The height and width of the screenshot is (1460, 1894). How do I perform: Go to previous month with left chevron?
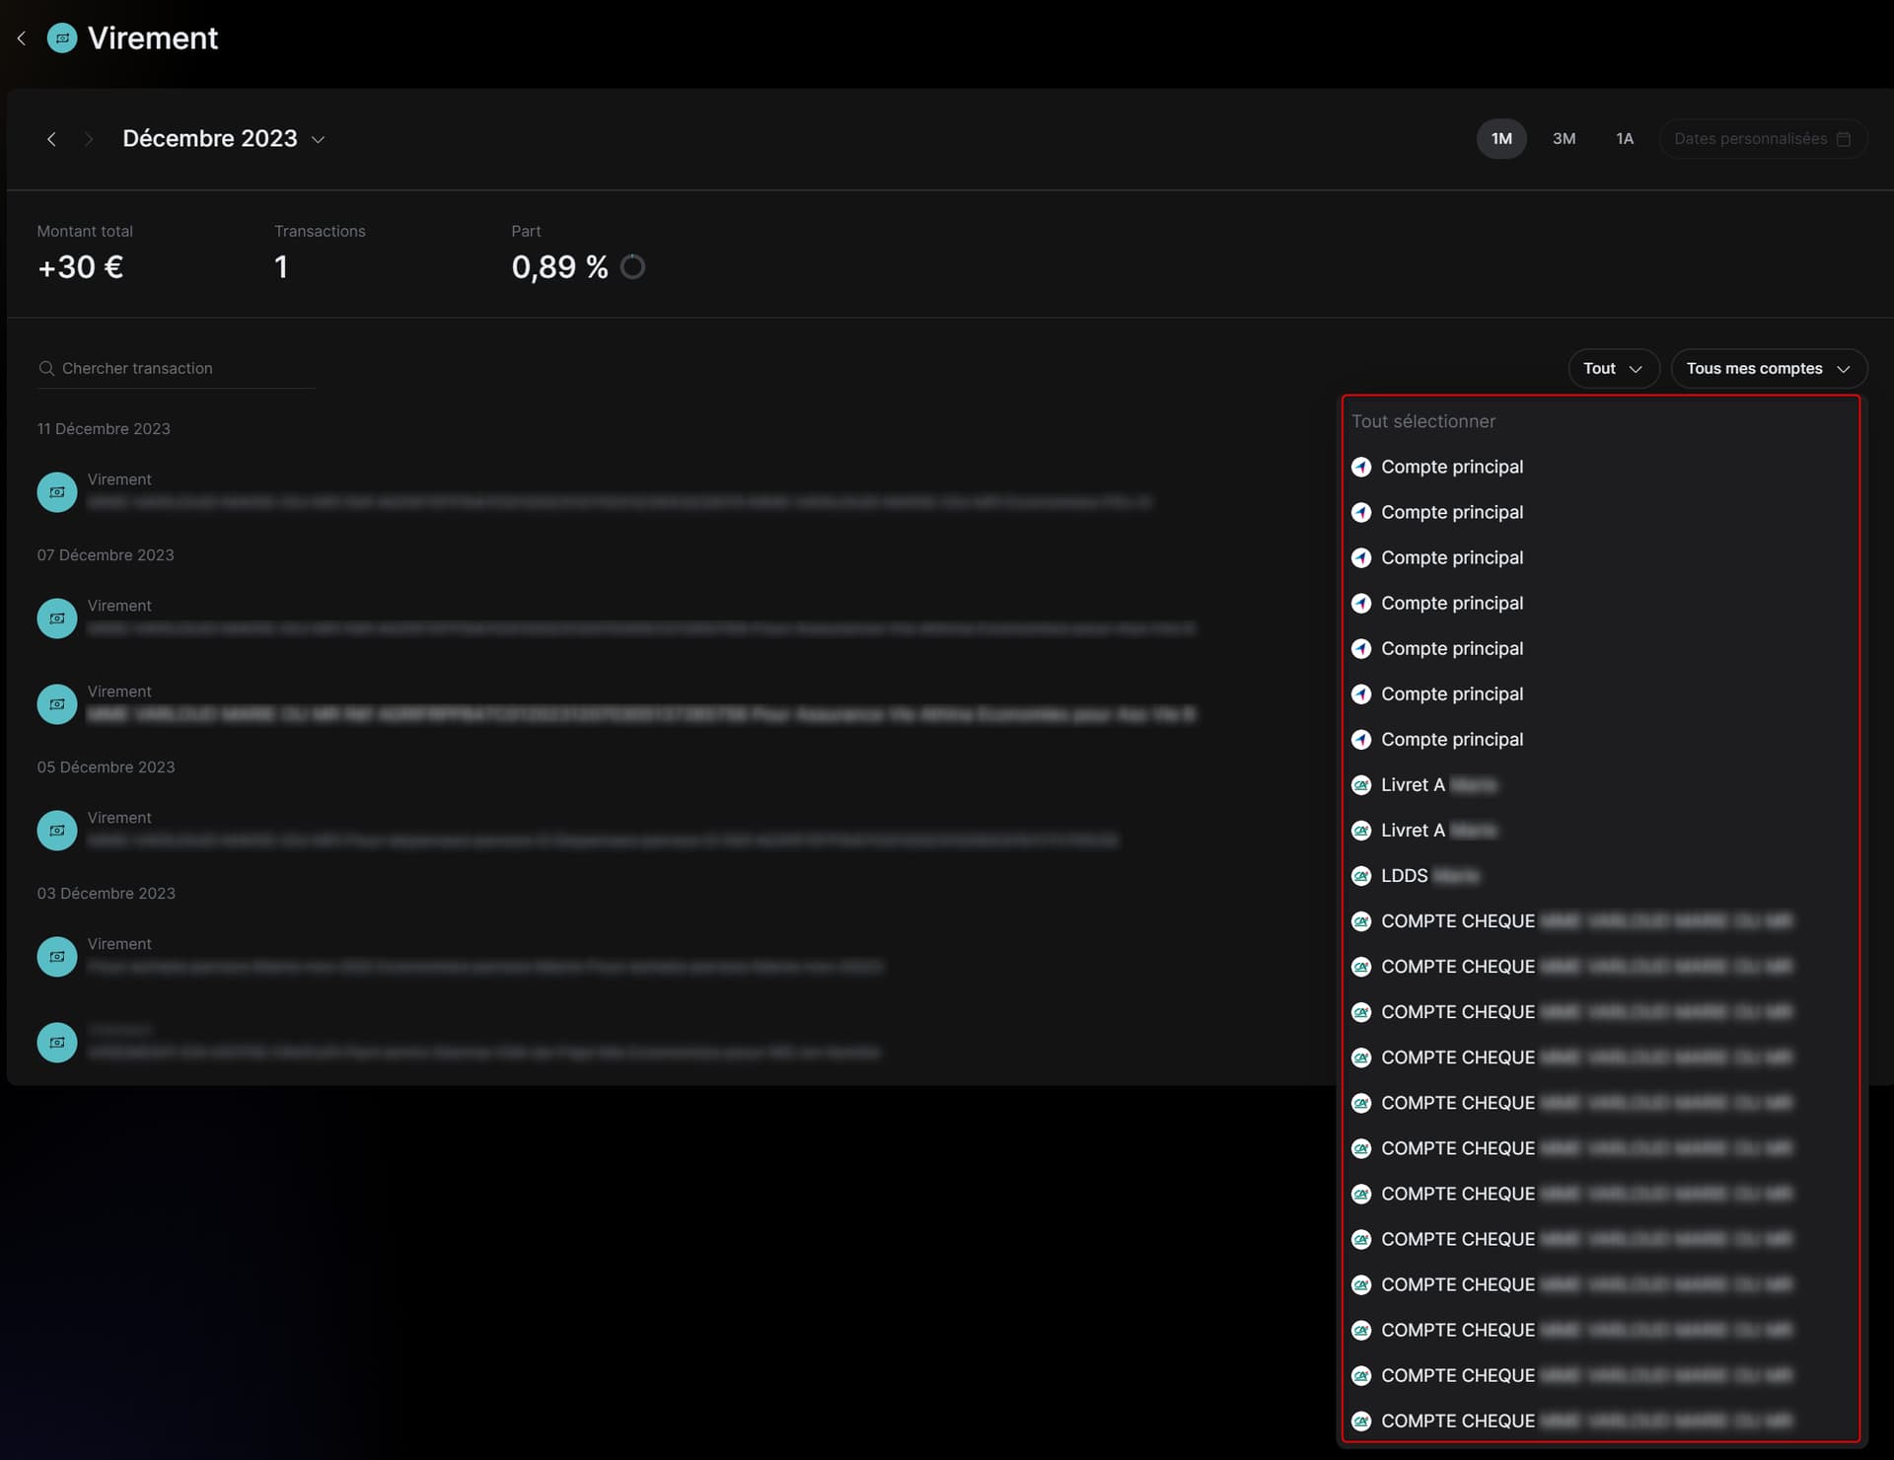coord(51,139)
